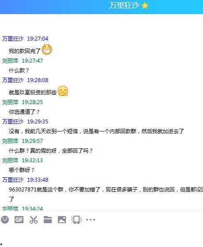This screenshot has height=247, width=203.
Task: Click sender name 刘丽萍 at 19:32:13
Action: coord(10,161)
